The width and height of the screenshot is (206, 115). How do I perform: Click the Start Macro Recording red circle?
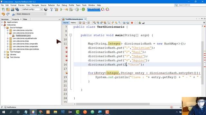[132, 23]
